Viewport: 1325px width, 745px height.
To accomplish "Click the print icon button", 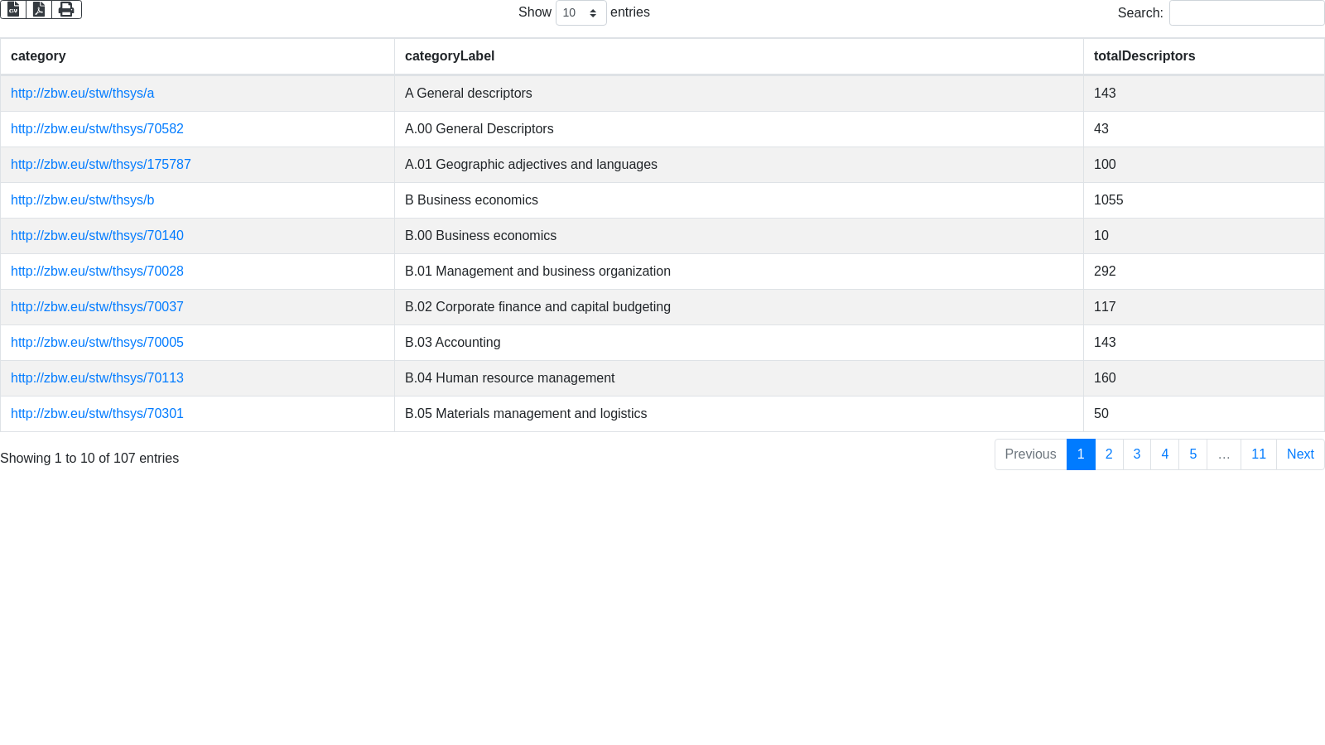I will click(x=66, y=9).
